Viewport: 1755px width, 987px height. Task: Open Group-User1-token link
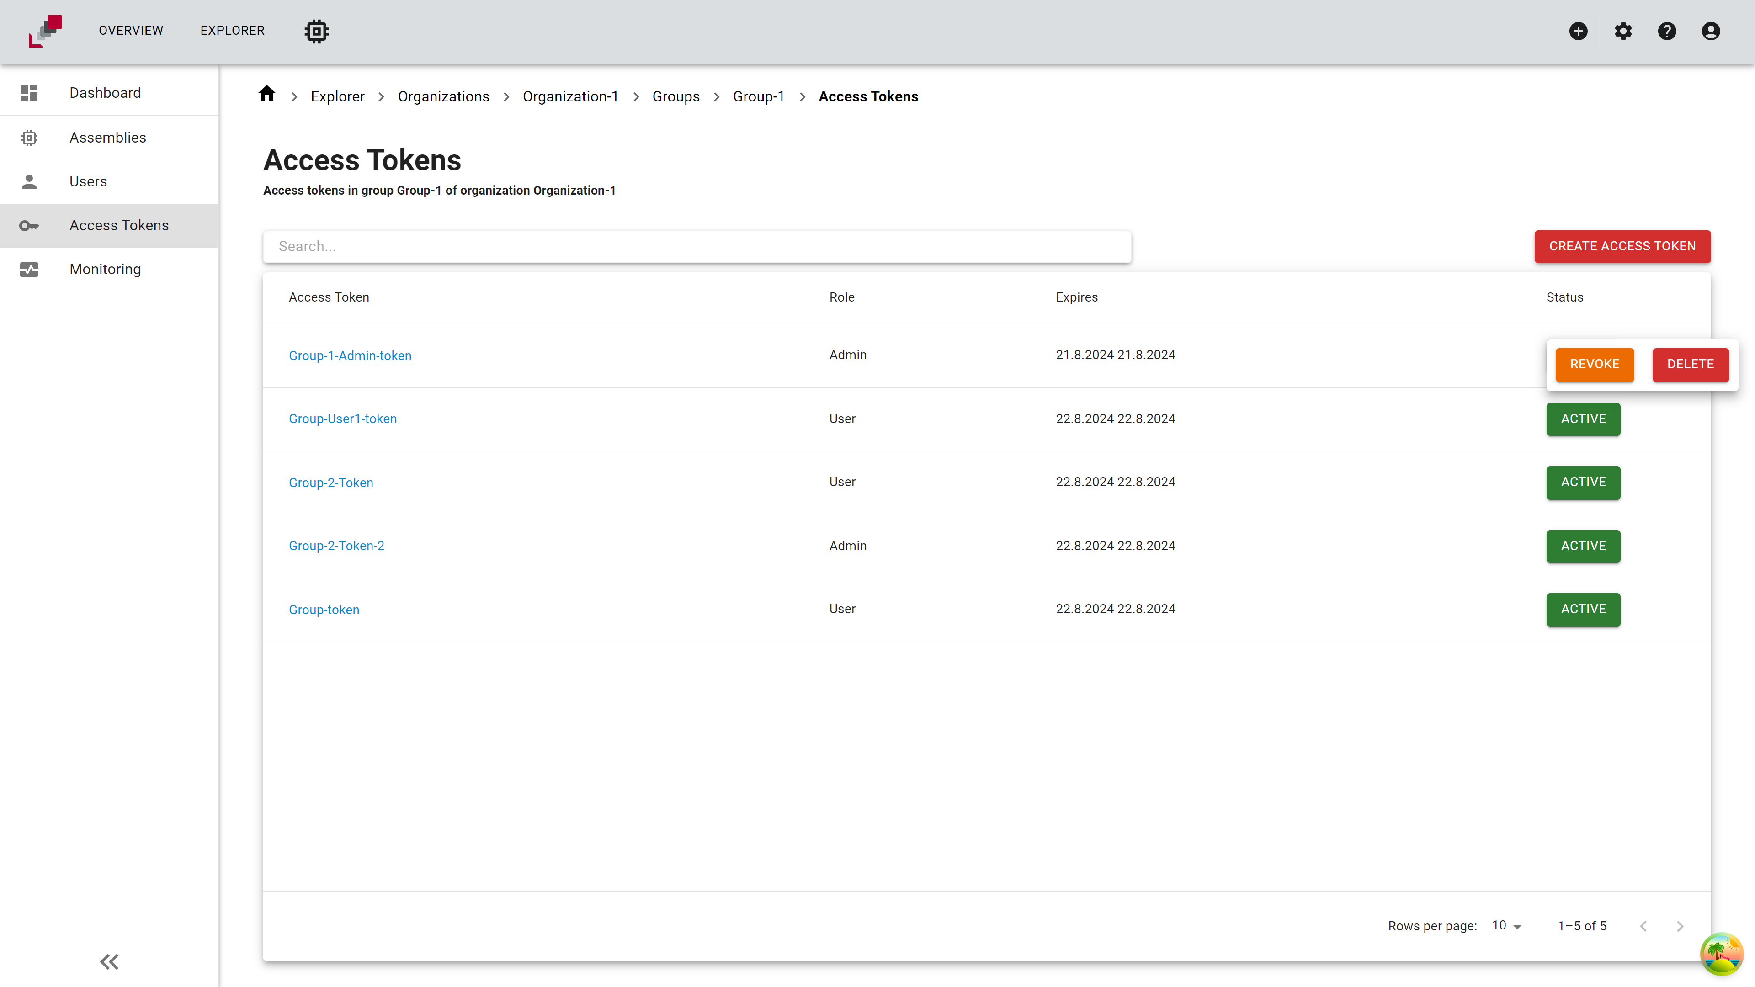(x=343, y=419)
